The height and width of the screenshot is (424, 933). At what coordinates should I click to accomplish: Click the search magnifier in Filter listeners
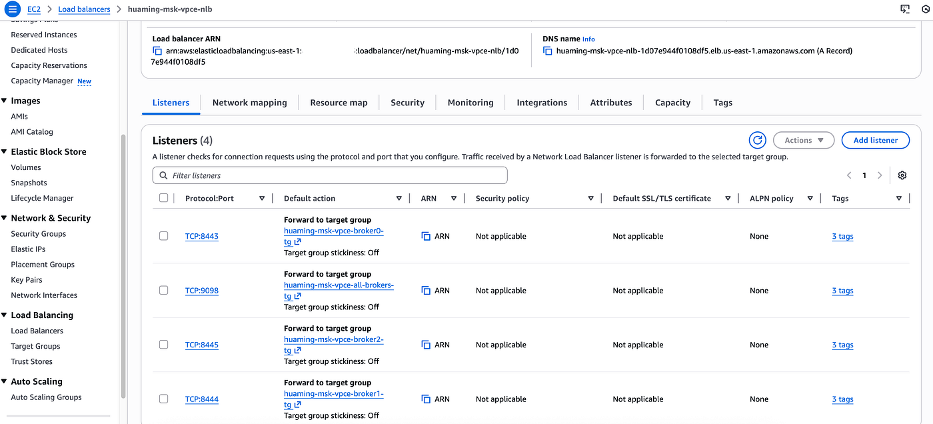pyautogui.click(x=163, y=175)
